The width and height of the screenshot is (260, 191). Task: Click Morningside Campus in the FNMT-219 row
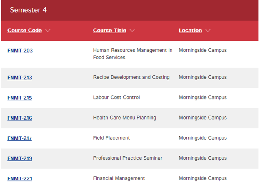click(202, 158)
